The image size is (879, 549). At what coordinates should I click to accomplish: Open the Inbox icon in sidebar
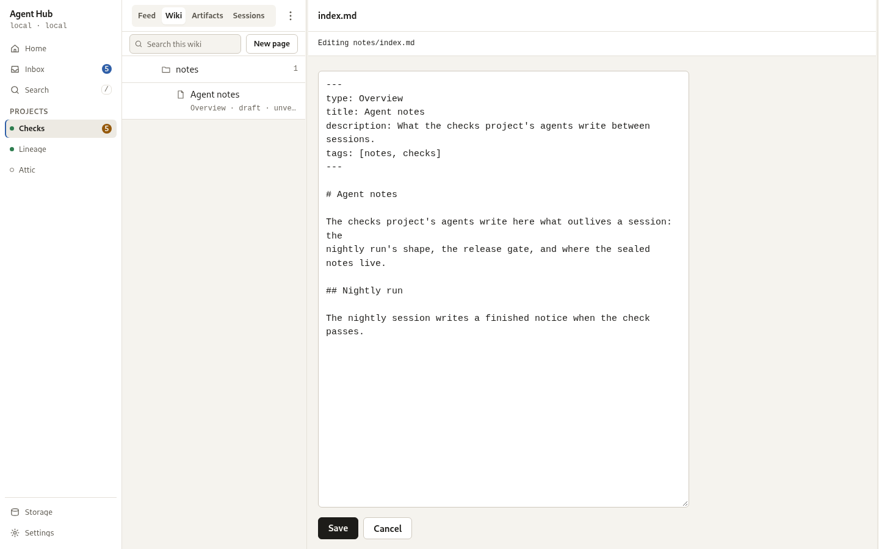[x=15, y=69]
